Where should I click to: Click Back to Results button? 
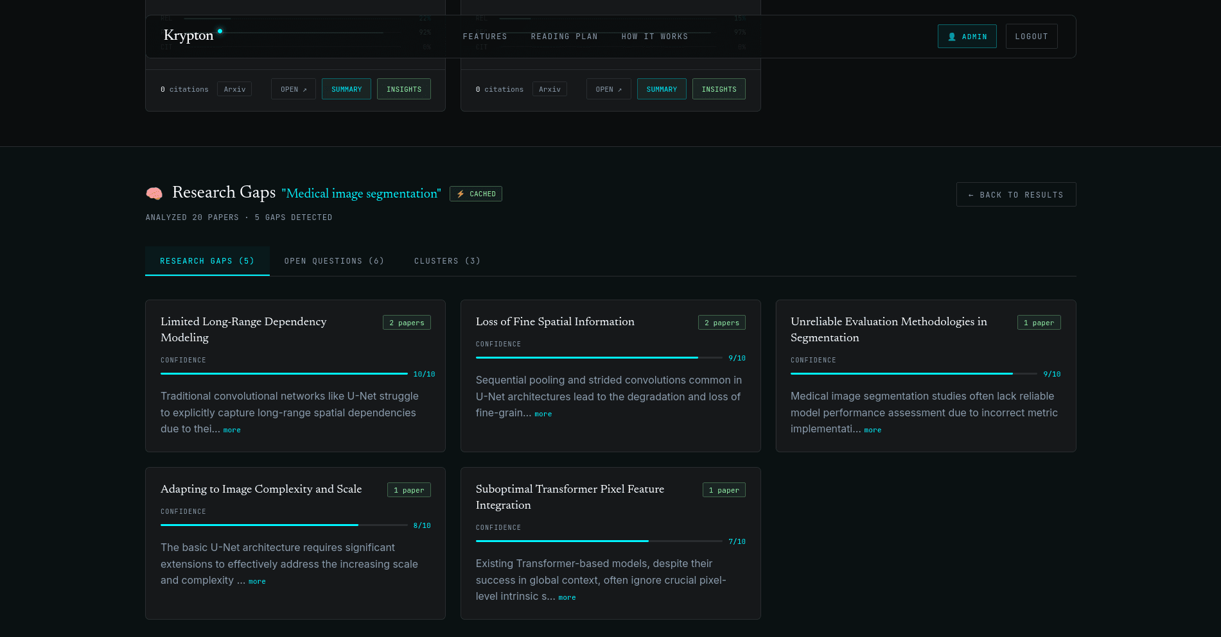click(1016, 194)
